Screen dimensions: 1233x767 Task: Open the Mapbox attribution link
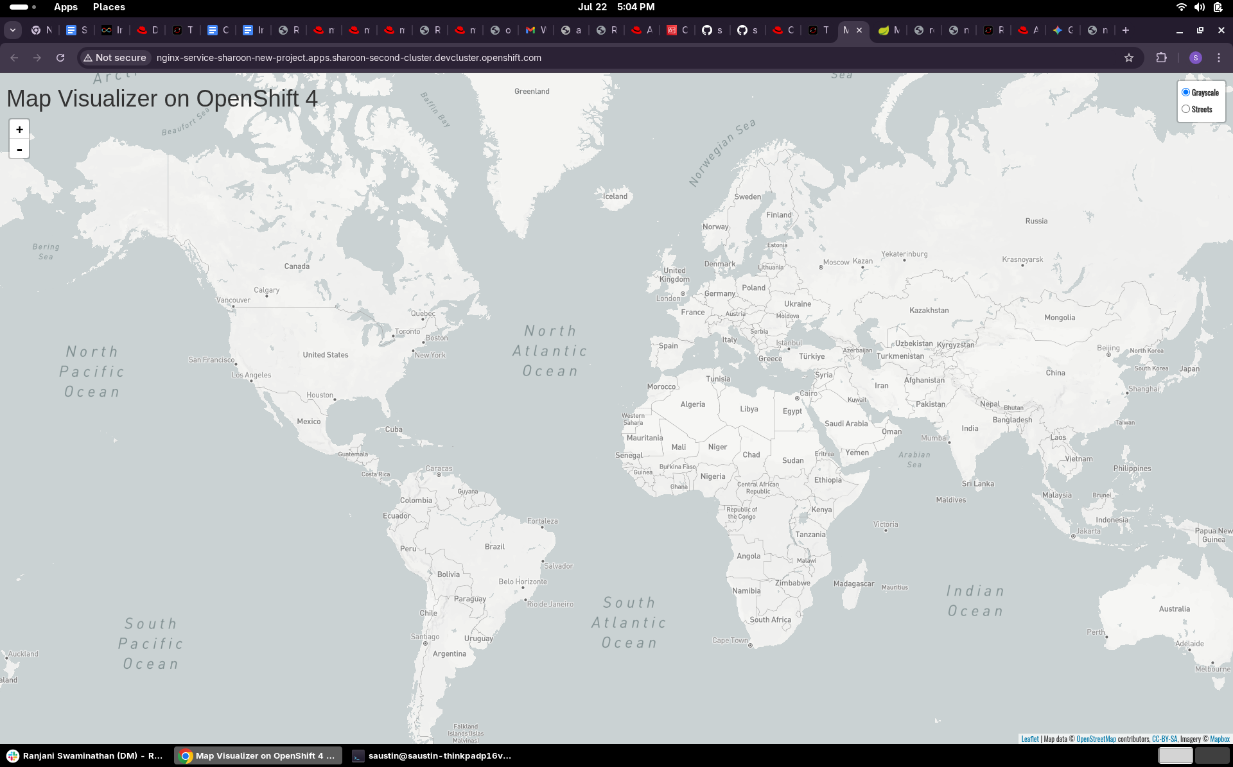coord(1220,739)
